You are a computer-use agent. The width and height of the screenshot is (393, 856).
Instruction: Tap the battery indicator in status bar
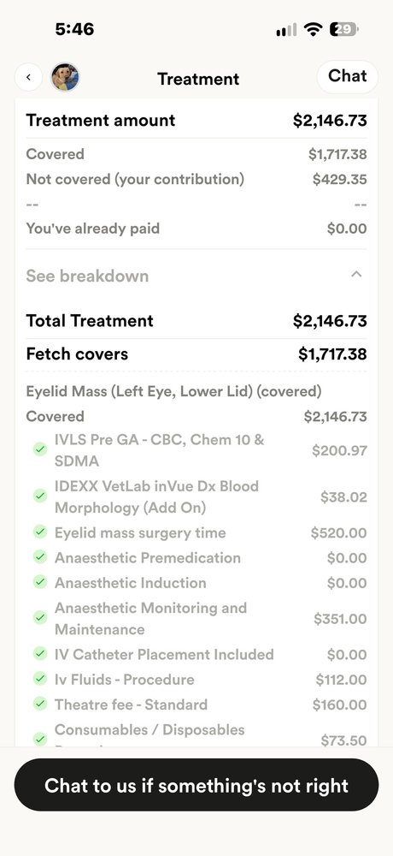(344, 29)
